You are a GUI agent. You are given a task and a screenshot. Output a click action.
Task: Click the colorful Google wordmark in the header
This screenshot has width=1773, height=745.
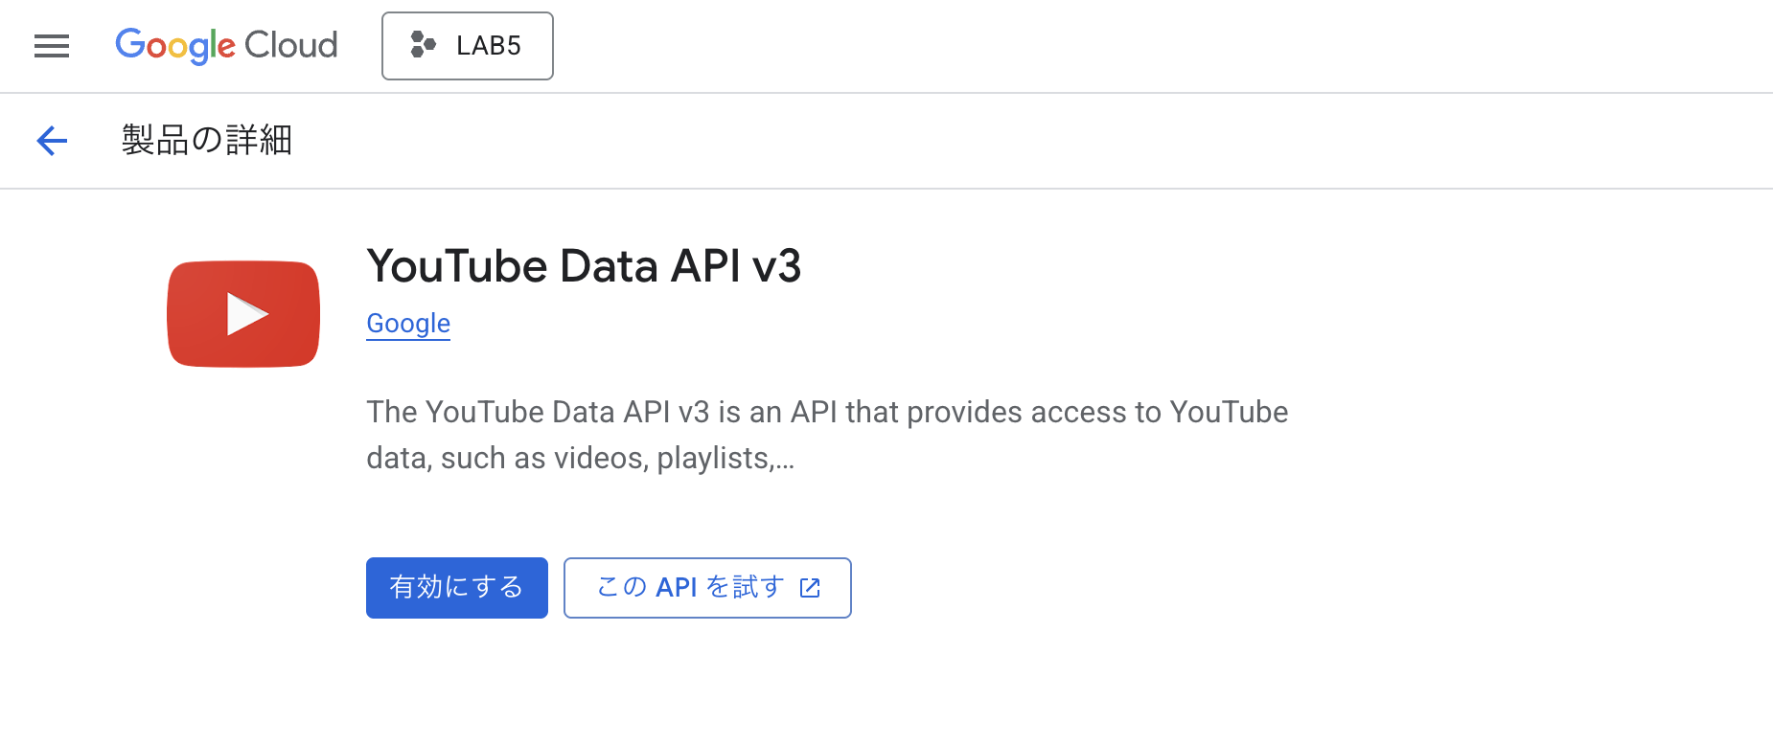tap(175, 45)
